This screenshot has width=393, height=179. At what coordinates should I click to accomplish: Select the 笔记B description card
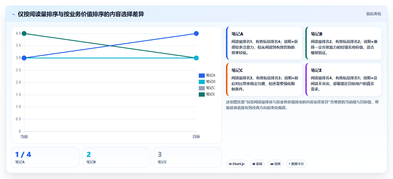click(x=343, y=43)
